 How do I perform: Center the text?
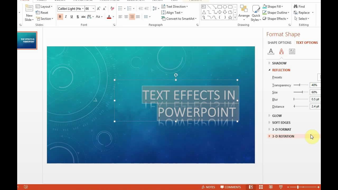126,17
